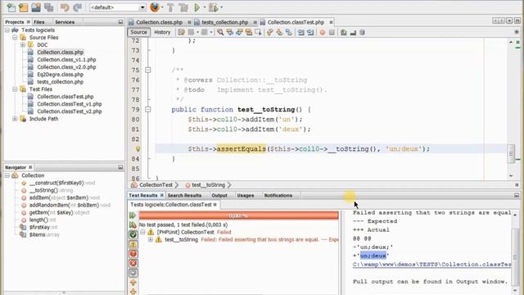The height and width of the screenshot is (295, 524).
Task: Select Collection.class_v1.1.php in Projects tree
Action: click(x=66, y=60)
